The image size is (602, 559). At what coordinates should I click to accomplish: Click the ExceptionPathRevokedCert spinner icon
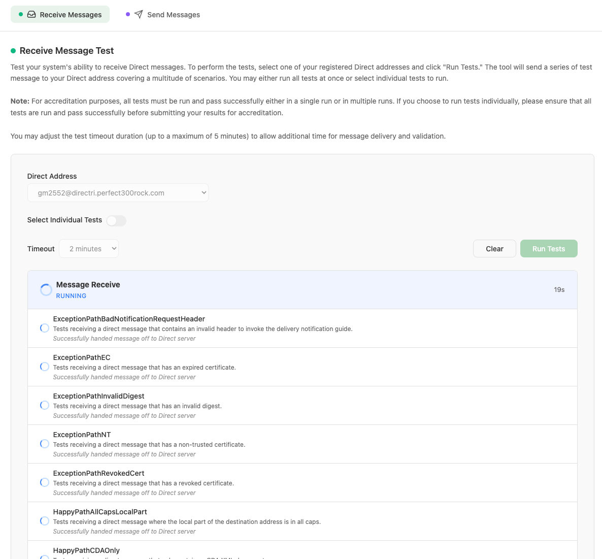[45, 483]
